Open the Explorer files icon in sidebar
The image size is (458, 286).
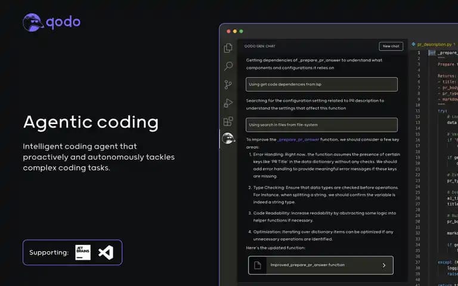(x=228, y=48)
